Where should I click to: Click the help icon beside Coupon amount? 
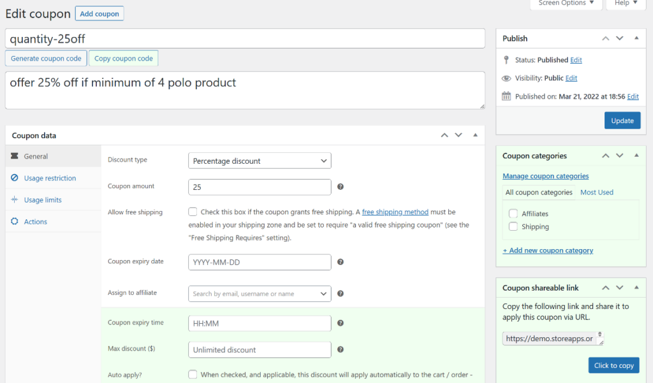pos(341,186)
